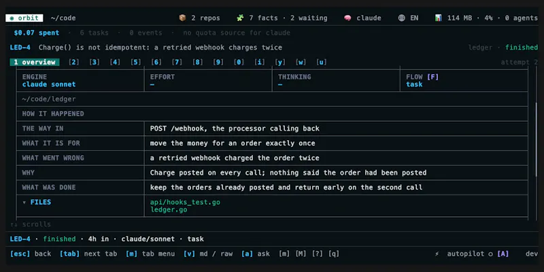Screen dimensions: 544x272
Task: Click the 0 agents text
Action: tap(521, 18)
